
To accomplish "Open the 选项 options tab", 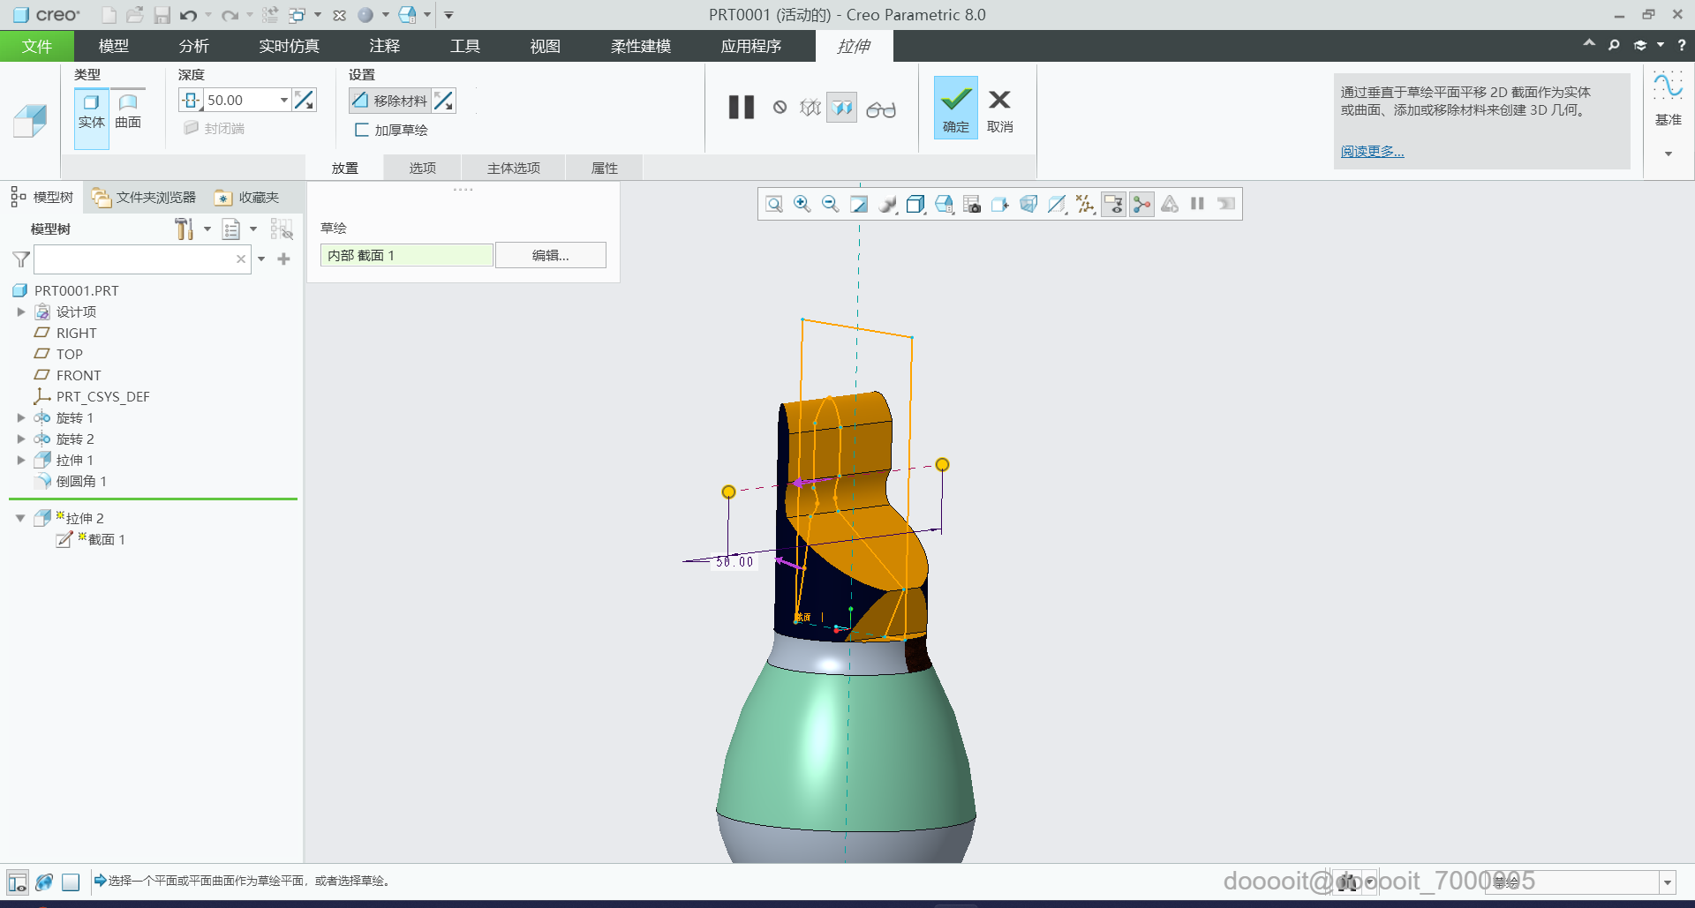I will [422, 168].
